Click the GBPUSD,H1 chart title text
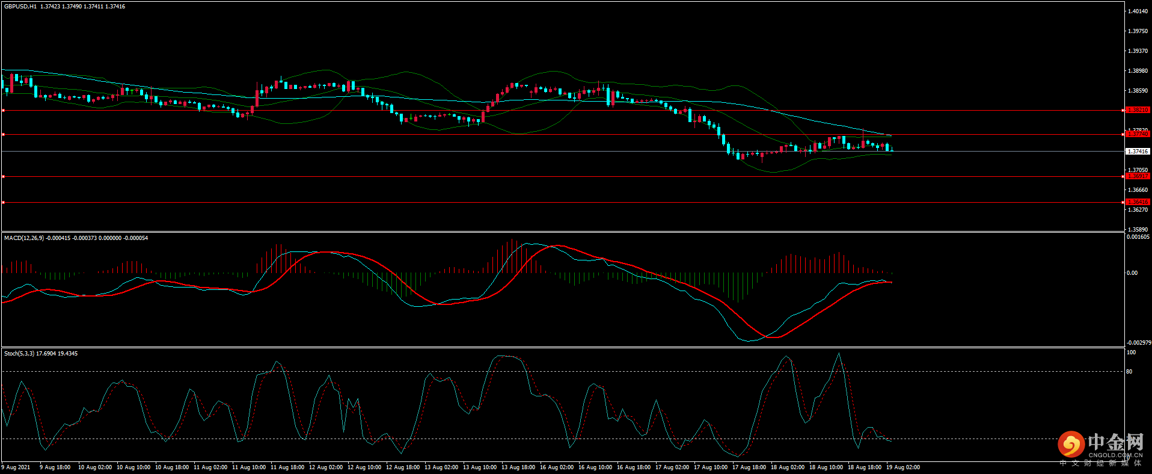This screenshot has height=474, width=1152. pyautogui.click(x=20, y=7)
